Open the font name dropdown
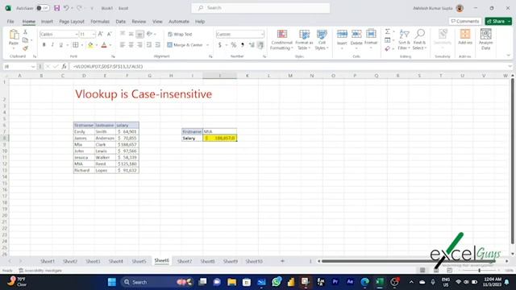The image size is (516, 290). (77, 34)
